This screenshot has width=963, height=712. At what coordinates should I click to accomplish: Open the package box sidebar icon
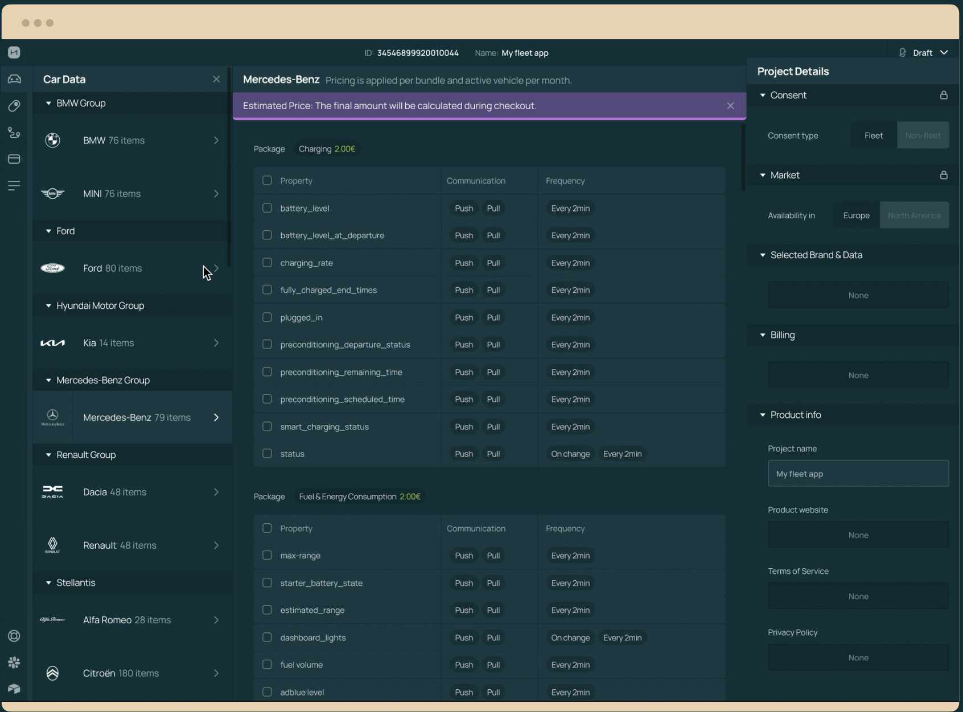(x=14, y=689)
